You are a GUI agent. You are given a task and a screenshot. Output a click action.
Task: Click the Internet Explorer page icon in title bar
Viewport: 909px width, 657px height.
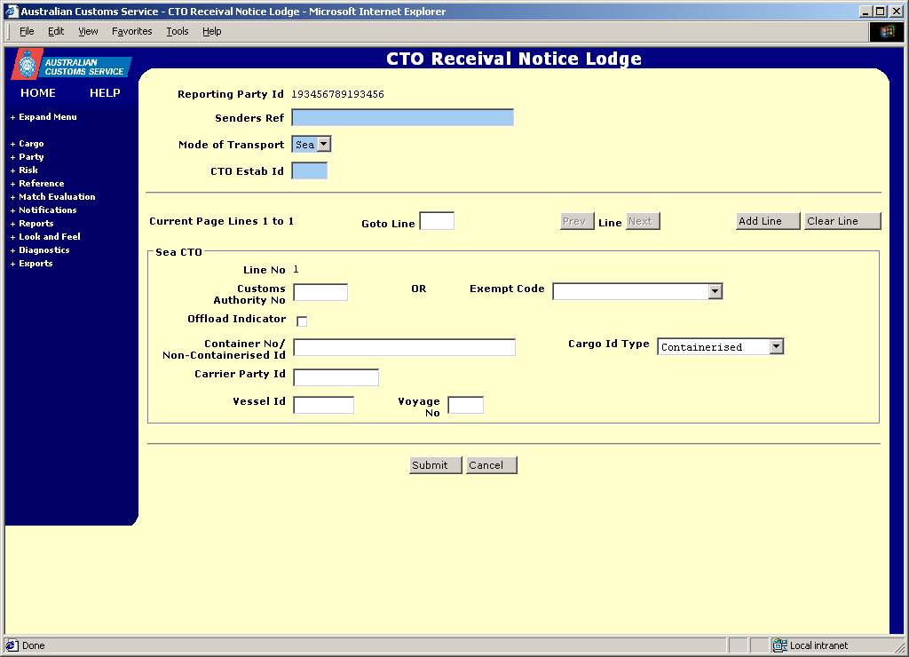click(12, 11)
